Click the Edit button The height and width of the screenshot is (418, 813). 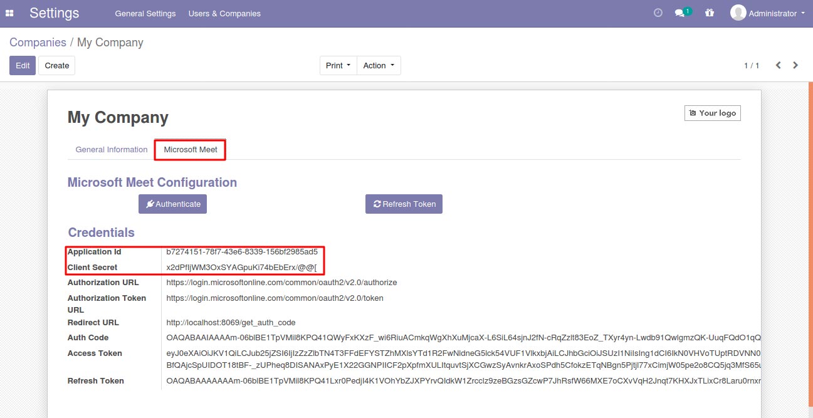(23, 65)
